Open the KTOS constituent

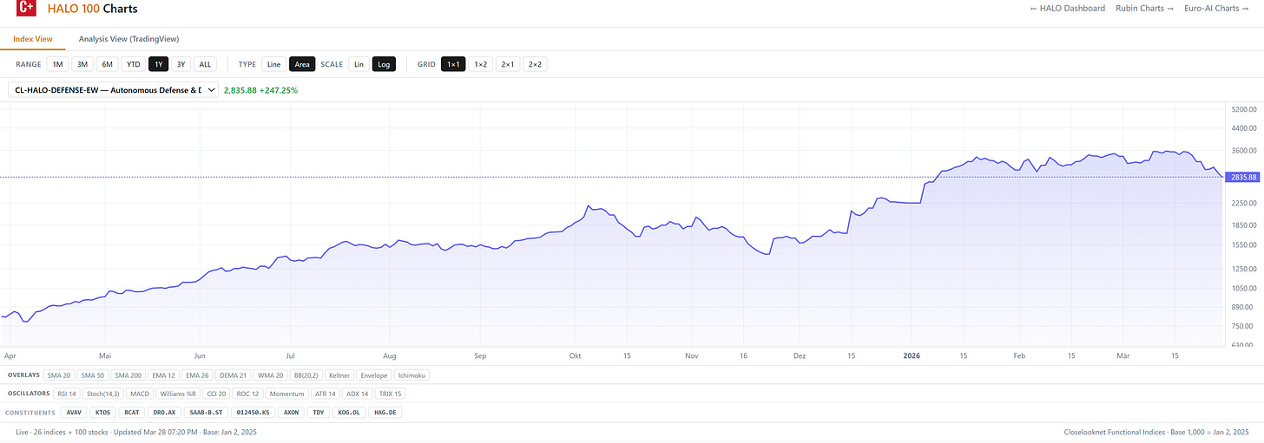click(x=102, y=413)
